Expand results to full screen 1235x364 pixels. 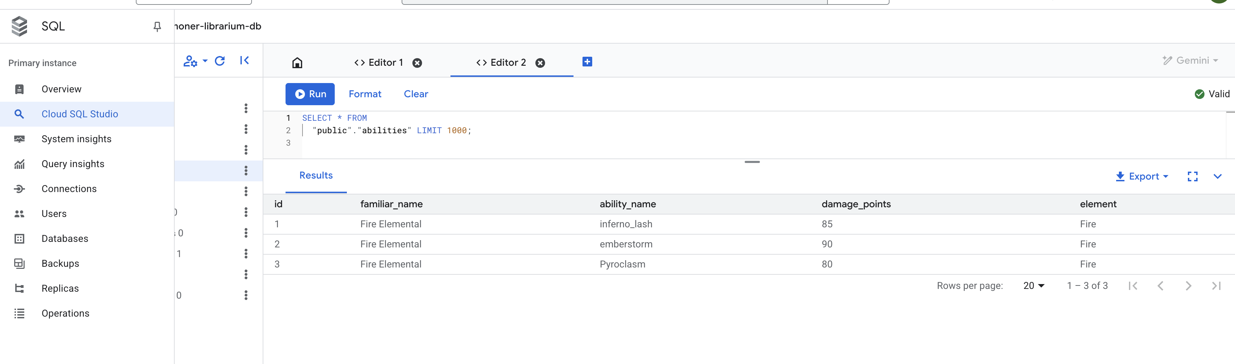click(1192, 177)
